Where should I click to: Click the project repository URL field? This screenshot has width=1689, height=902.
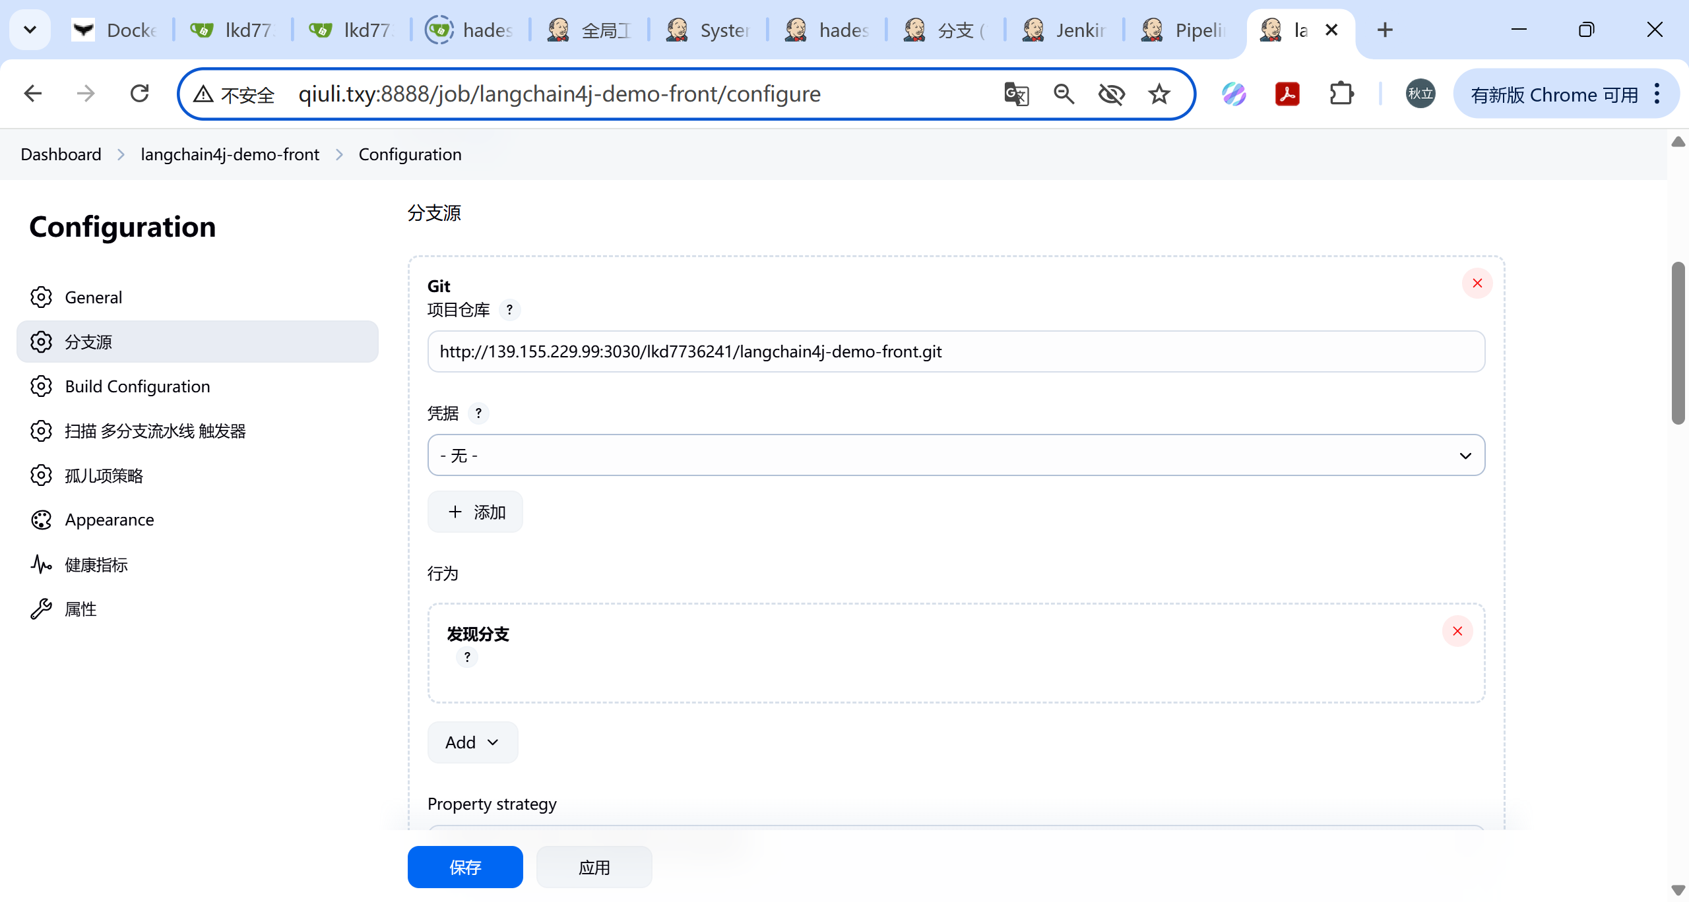pos(956,351)
